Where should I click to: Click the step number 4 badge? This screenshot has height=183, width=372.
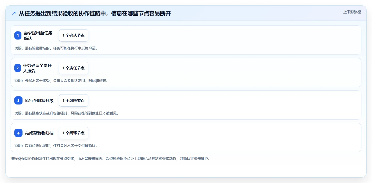coord(18,133)
